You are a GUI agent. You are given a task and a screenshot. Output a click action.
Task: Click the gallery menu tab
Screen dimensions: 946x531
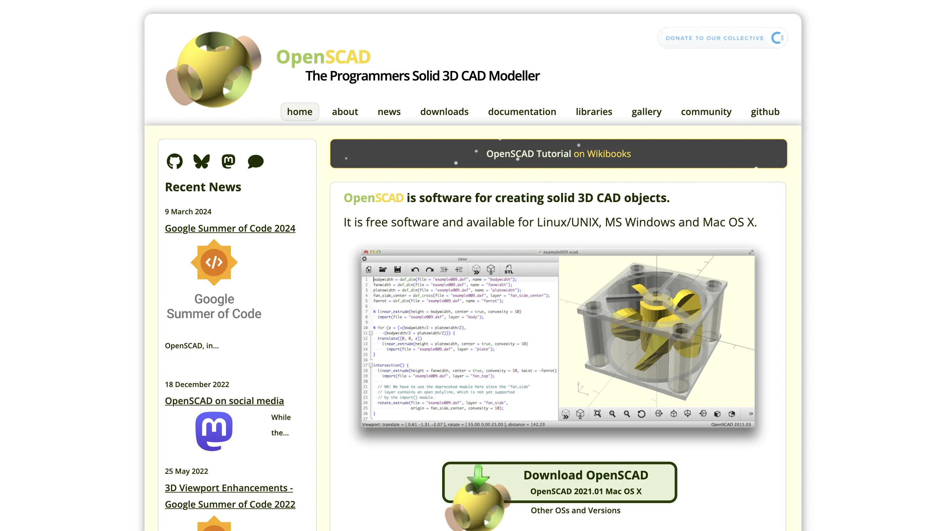point(646,111)
